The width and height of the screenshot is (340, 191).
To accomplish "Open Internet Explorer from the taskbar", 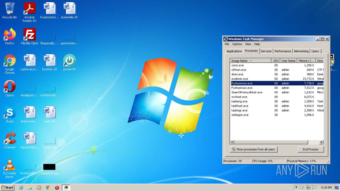I will click(21, 188).
